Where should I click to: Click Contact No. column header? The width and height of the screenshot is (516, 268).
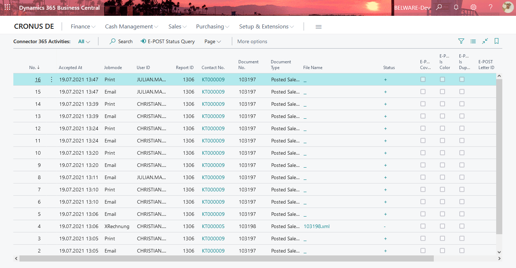213,67
